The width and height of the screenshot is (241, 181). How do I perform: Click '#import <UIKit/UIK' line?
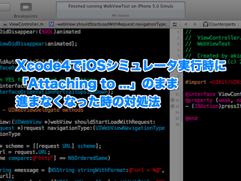click(x=213, y=82)
